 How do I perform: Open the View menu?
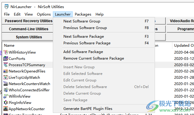point(29,14)
